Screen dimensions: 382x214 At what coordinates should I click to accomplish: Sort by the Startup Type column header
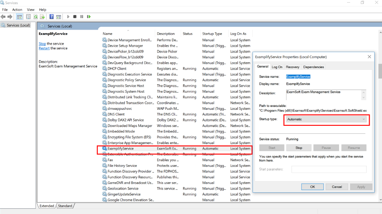click(214, 34)
